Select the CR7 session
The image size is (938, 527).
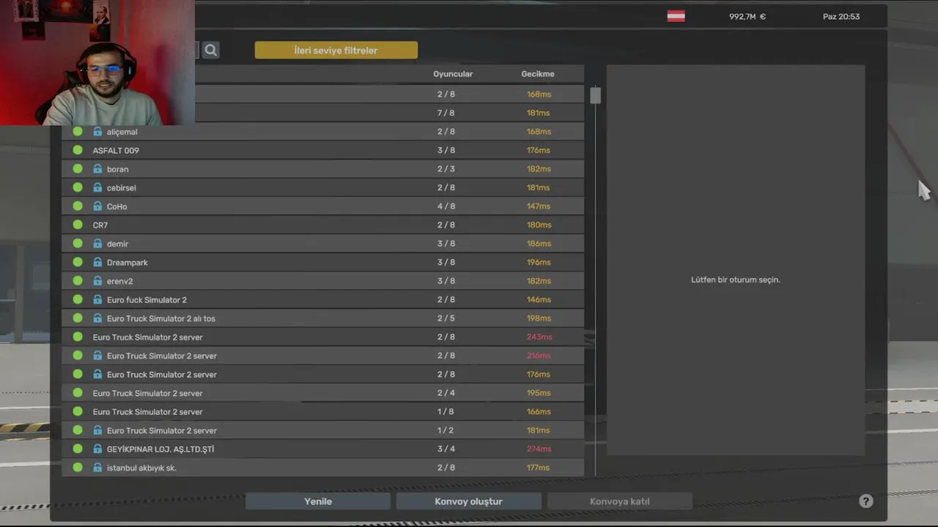[x=322, y=225]
